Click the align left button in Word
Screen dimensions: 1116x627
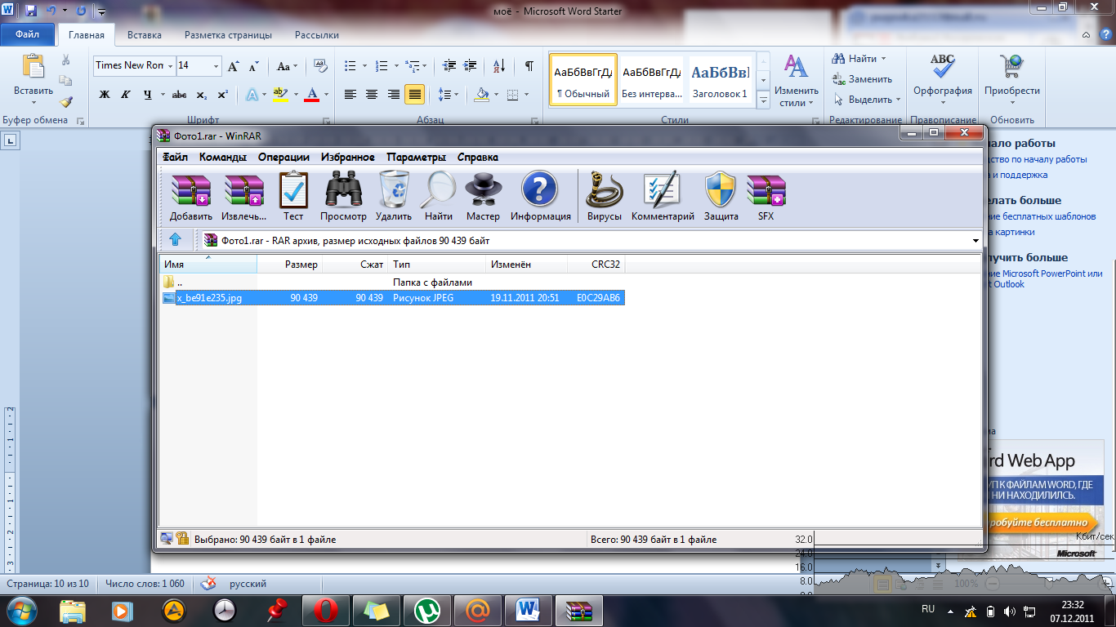point(350,95)
